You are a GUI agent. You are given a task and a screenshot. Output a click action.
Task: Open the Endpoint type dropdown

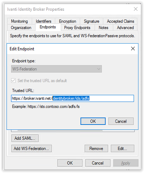tap(56, 69)
